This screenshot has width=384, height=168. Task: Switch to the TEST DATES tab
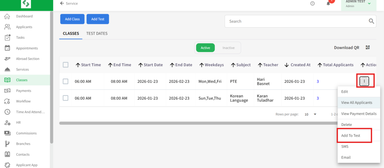pyautogui.click(x=97, y=33)
